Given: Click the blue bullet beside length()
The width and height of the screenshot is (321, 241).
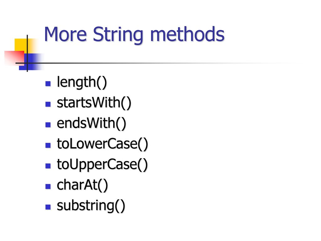Looking at the screenshot, I should click(48, 83).
